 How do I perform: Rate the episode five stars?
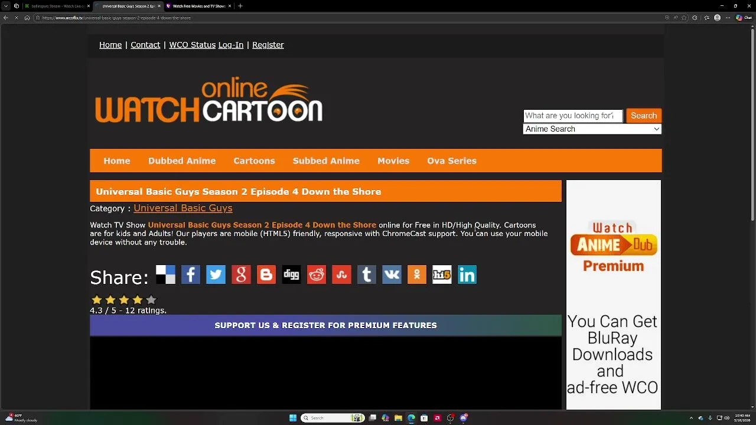pos(151,300)
